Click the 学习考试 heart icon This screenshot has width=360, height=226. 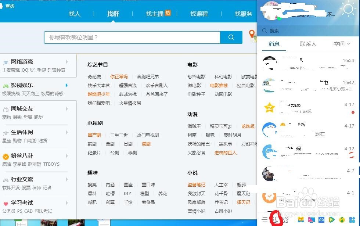(x=6, y=204)
